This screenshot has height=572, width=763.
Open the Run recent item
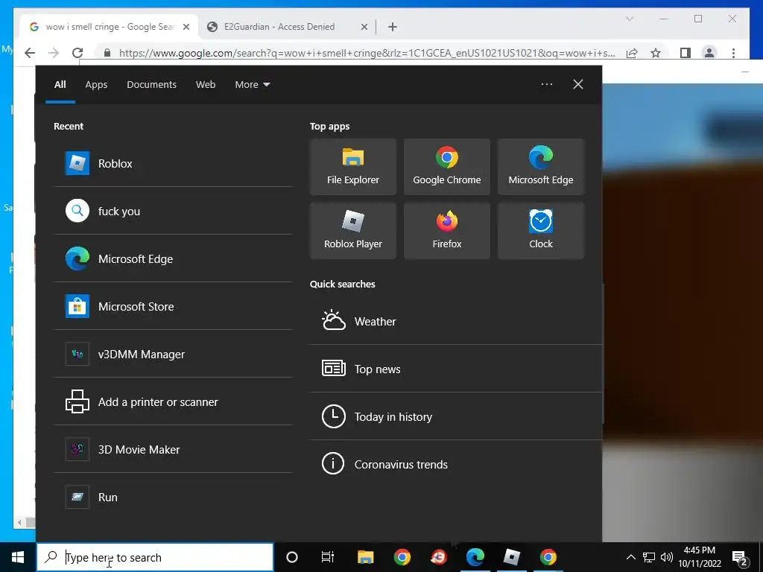click(x=173, y=497)
